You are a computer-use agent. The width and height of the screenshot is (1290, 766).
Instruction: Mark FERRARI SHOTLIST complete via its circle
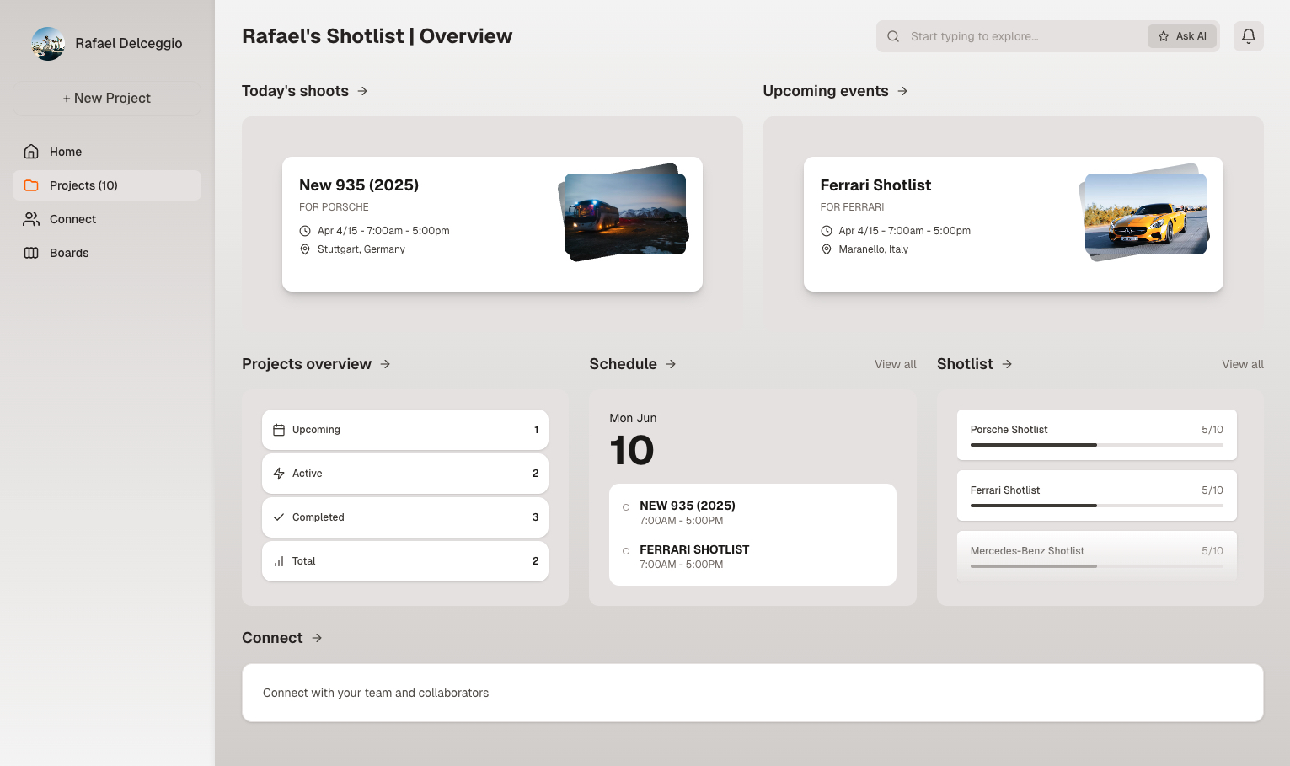[x=625, y=550]
